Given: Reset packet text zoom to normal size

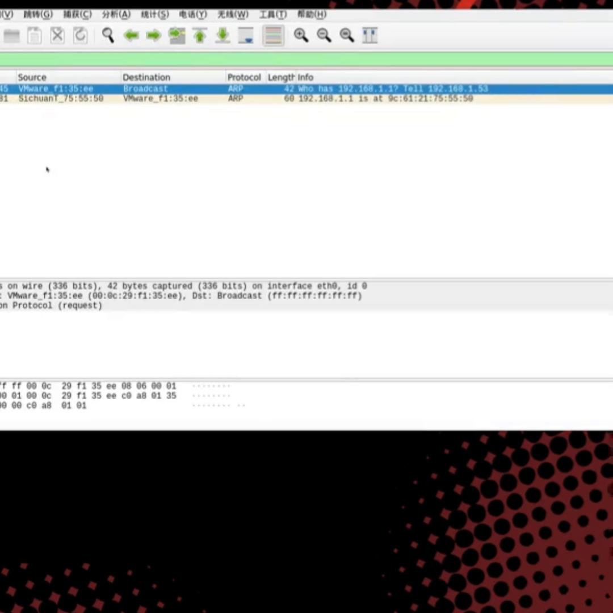Looking at the screenshot, I should click(347, 36).
